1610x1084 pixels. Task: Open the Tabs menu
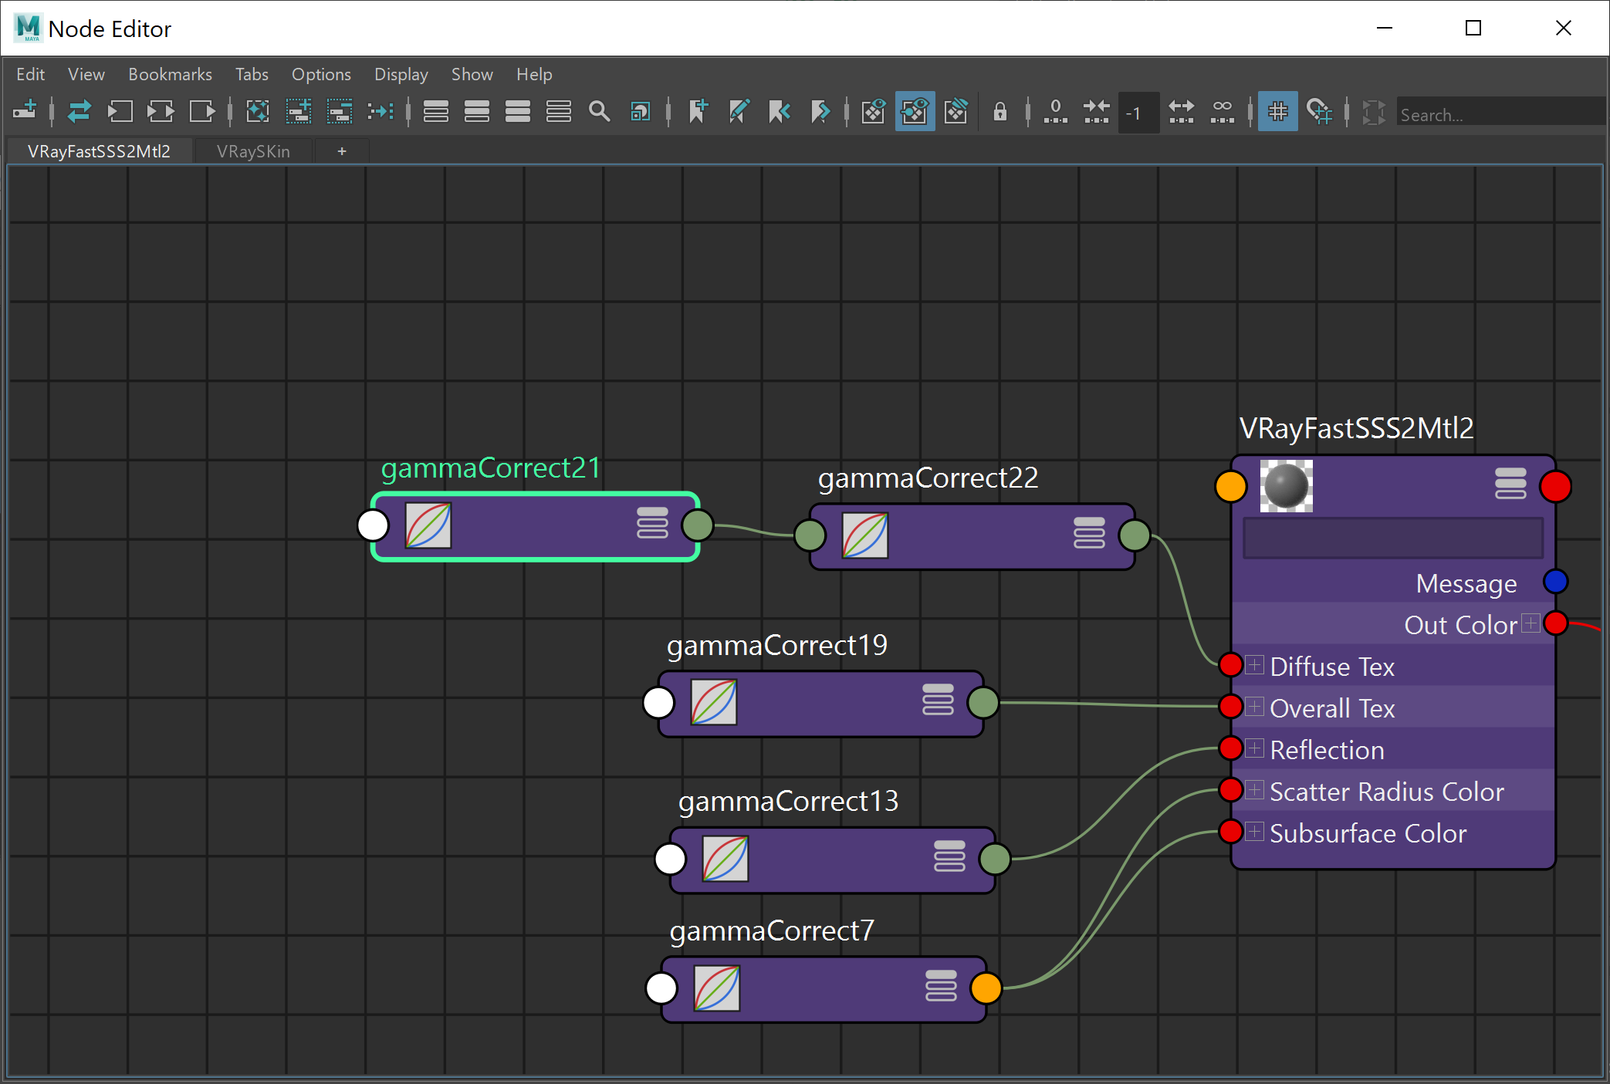pyautogui.click(x=252, y=74)
